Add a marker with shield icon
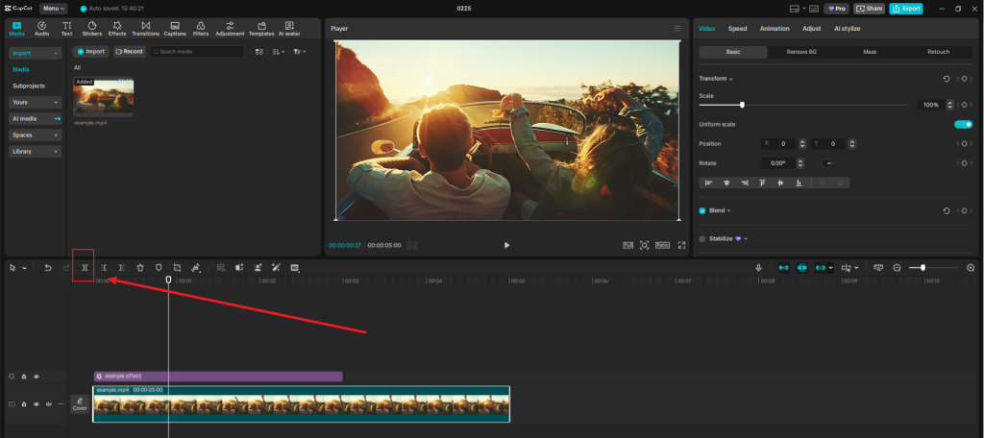 click(x=159, y=267)
